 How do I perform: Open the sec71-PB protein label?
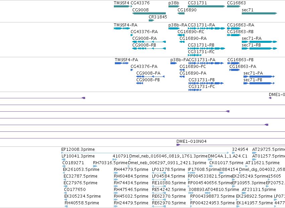tap(253, 80)
